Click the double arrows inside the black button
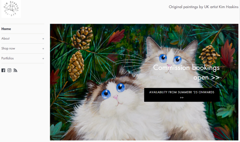Viewport: 240px width, 142px height. [x=182, y=98]
